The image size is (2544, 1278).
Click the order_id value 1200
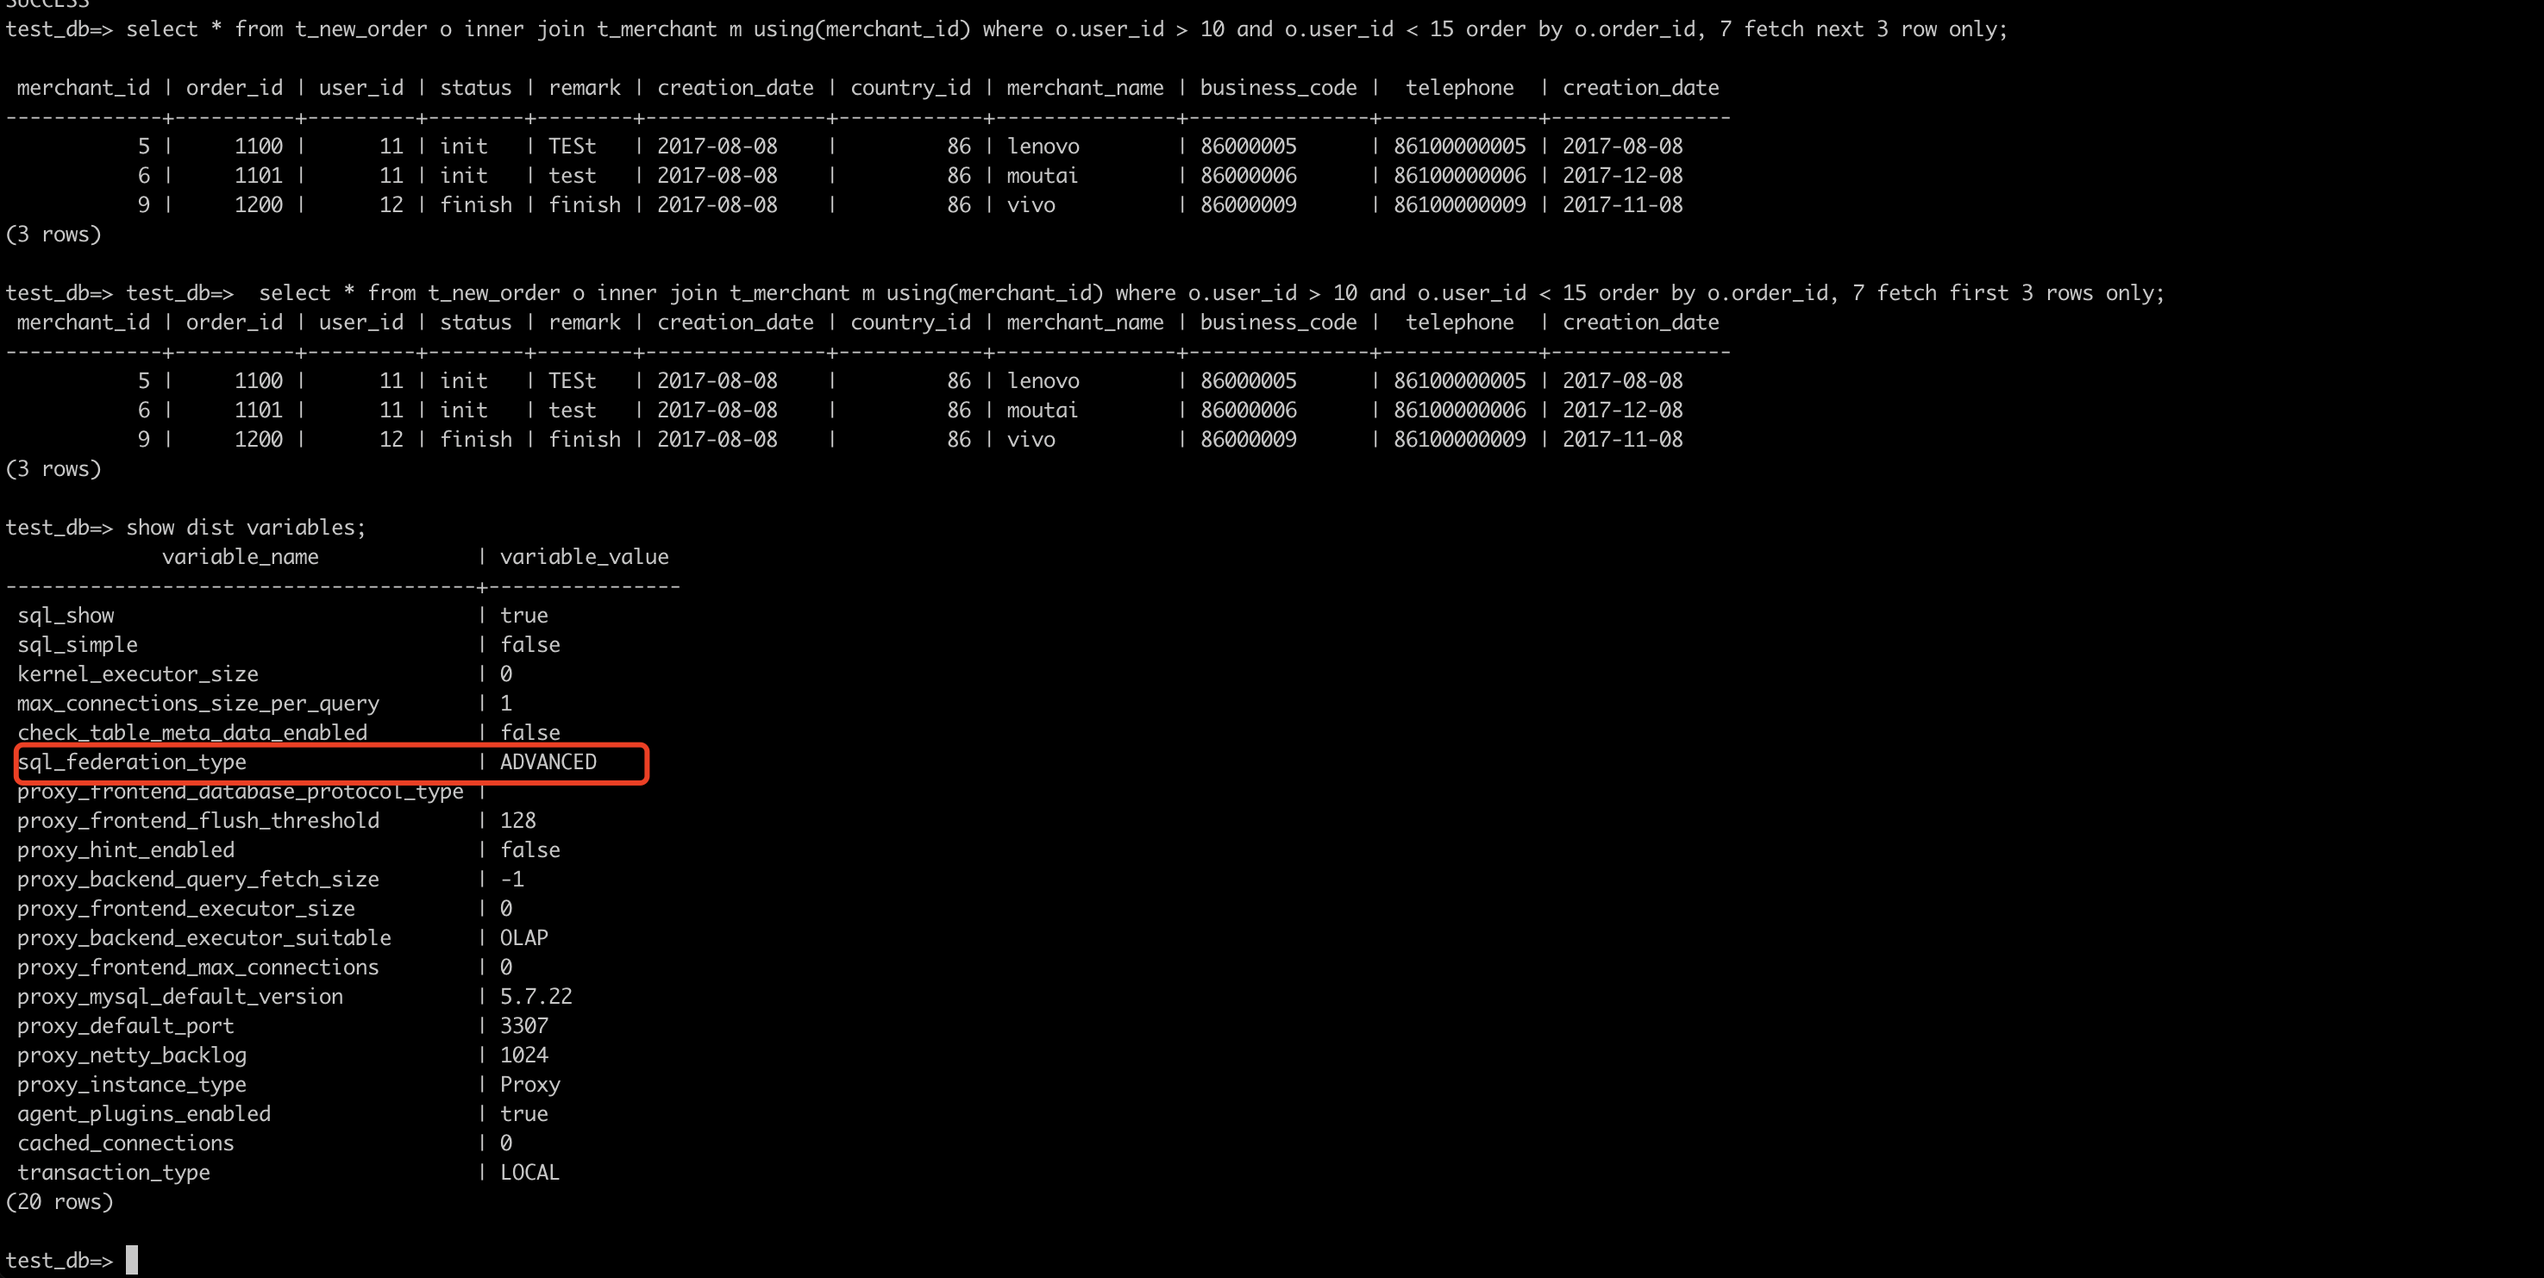click(x=258, y=204)
